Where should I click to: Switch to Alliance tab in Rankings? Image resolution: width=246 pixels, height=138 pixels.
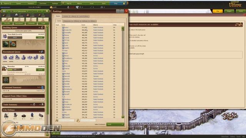click(x=73, y=16)
